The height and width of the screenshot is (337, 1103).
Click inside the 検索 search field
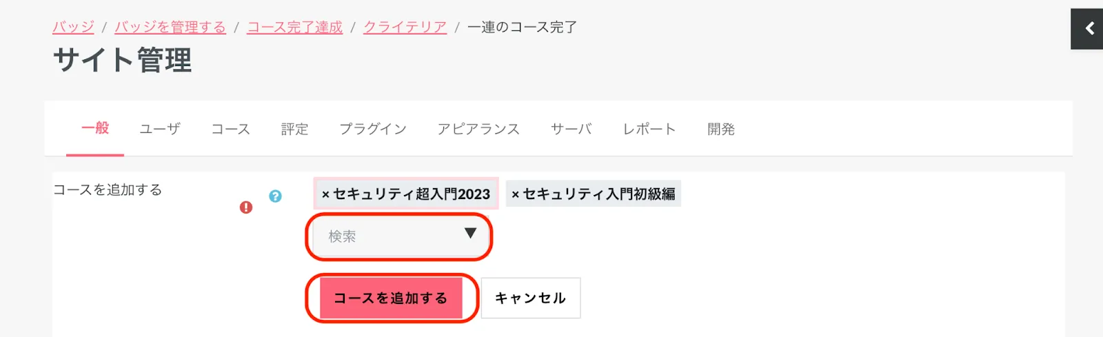386,236
